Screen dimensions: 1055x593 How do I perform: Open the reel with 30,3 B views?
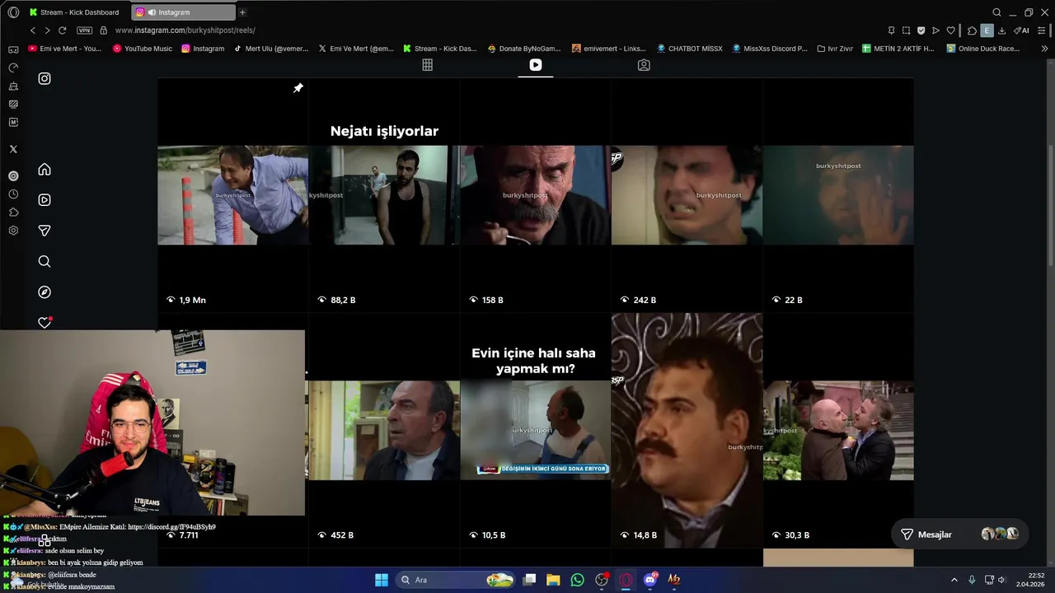838,430
